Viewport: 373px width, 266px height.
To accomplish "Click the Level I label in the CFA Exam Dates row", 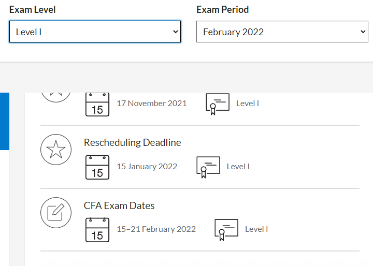I will tap(256, 229).
